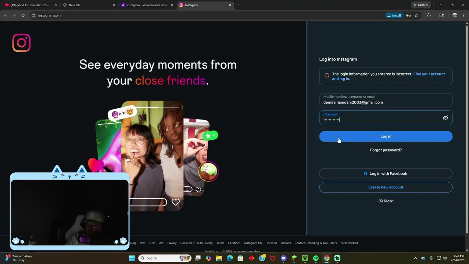The width and height of the screenshot is (469, 264).
Task: Click Google Chrome taskbar icon
Action: point(326,258)
